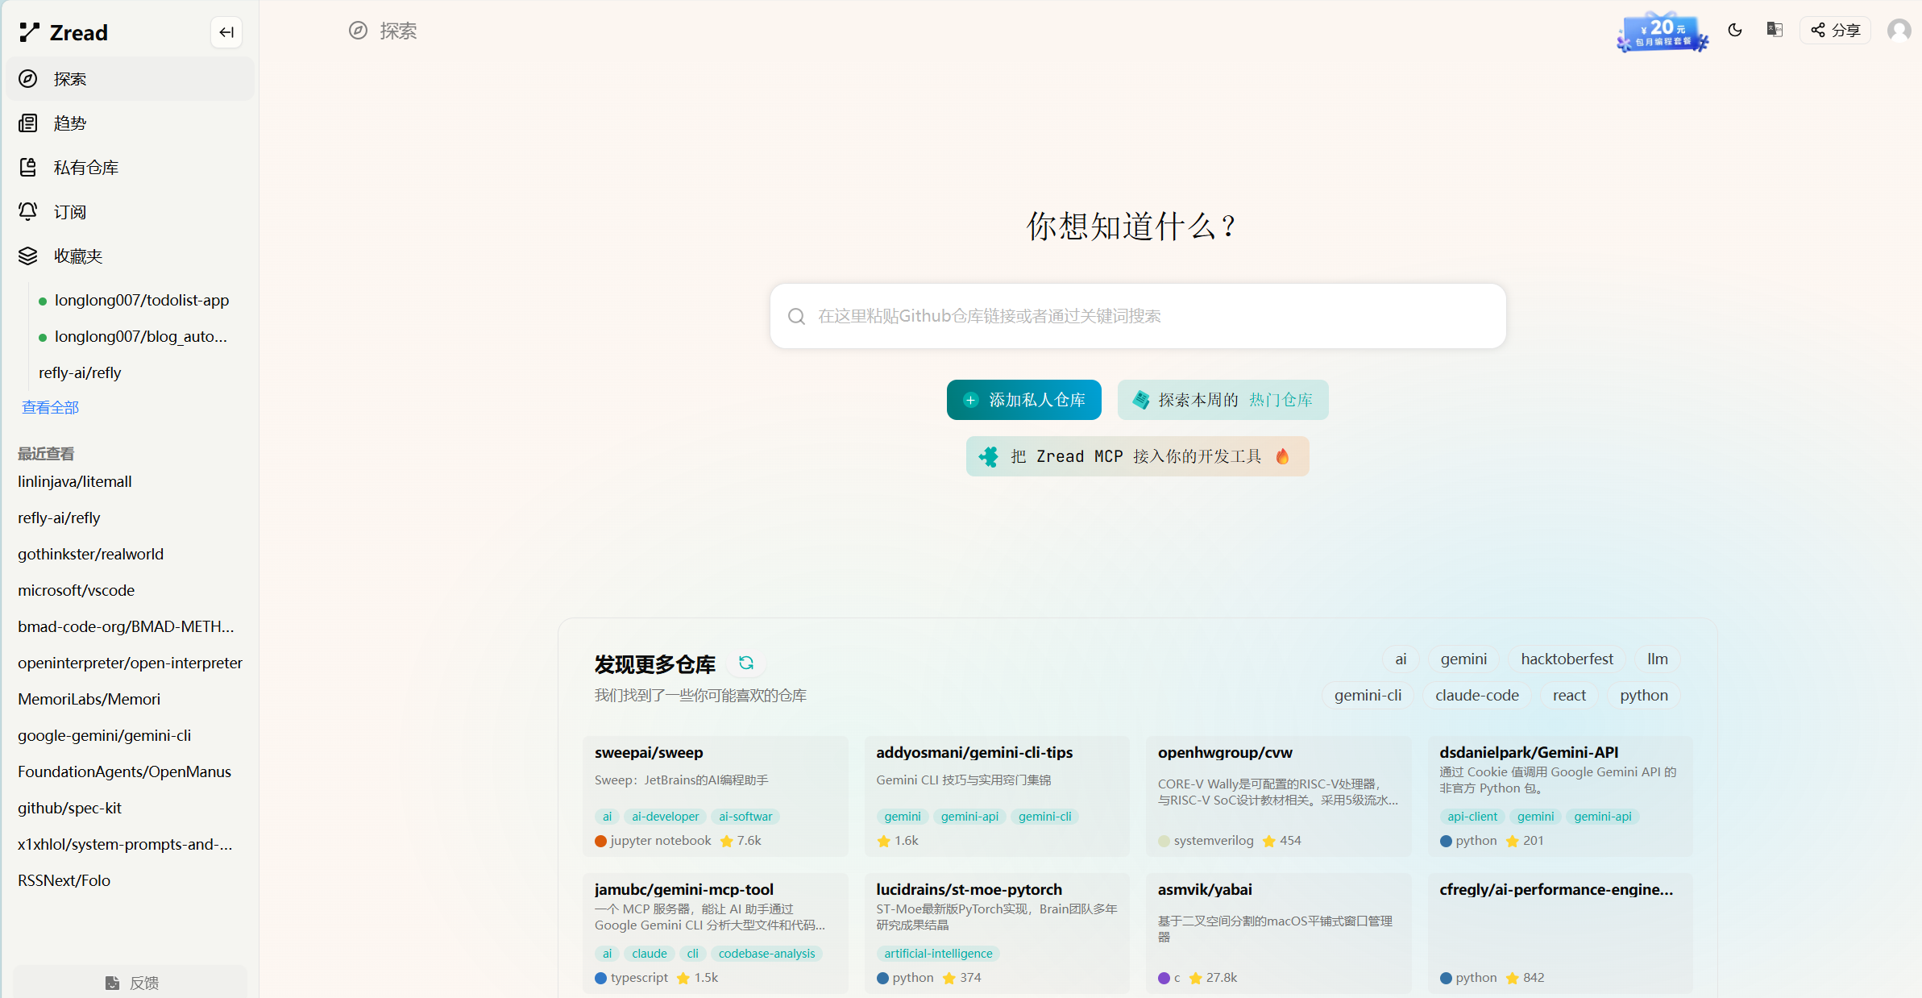Screen dimensions: 1922x998
Task: Collapse the sidebar with arrow icon
Action: [226, 32]
